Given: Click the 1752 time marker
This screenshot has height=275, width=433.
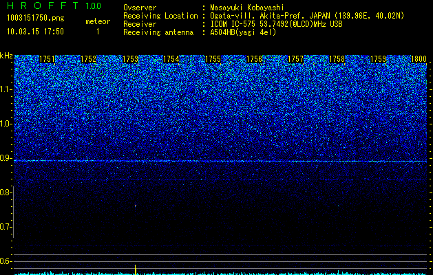Looking at the screenshot, I should [x=89, y=59].
